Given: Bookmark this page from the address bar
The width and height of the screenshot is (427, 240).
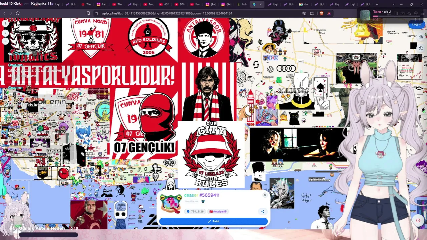Looking at the screenshot, I should click(x=88, y=13).
